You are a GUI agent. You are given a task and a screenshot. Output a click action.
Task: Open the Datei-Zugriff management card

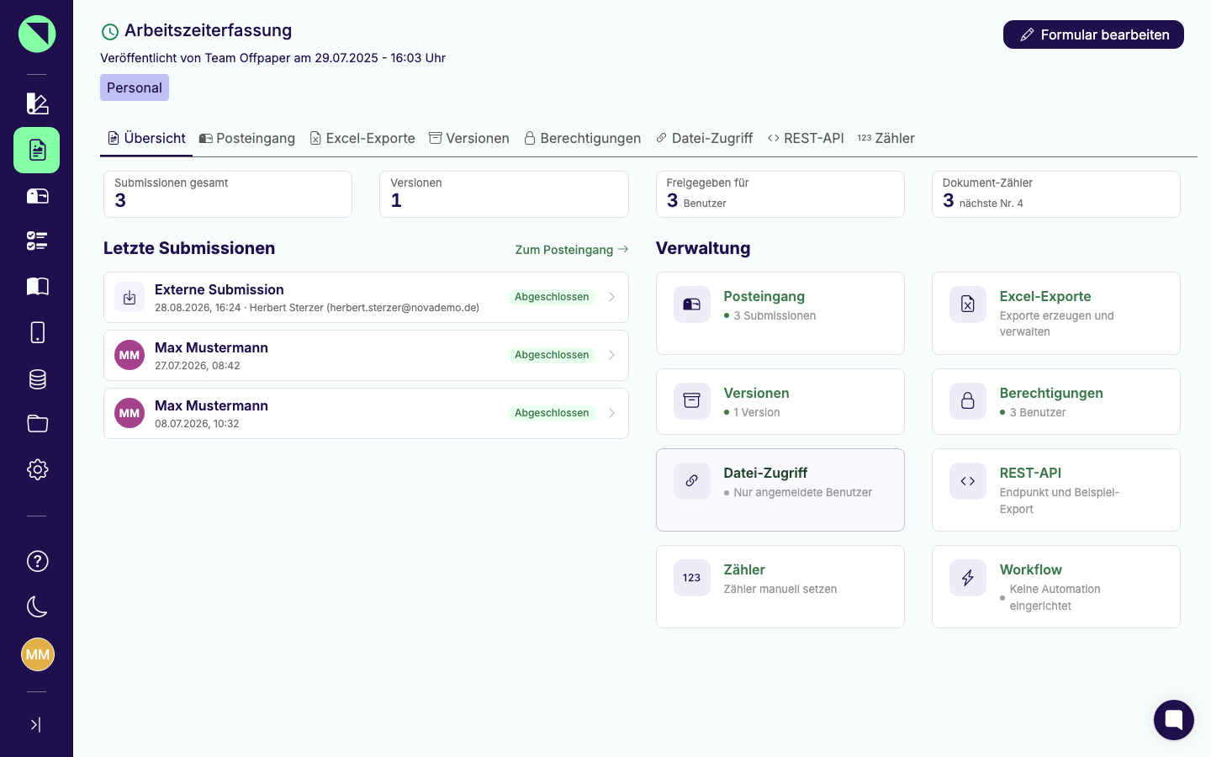pyautogui.click(x=780, y=490)
